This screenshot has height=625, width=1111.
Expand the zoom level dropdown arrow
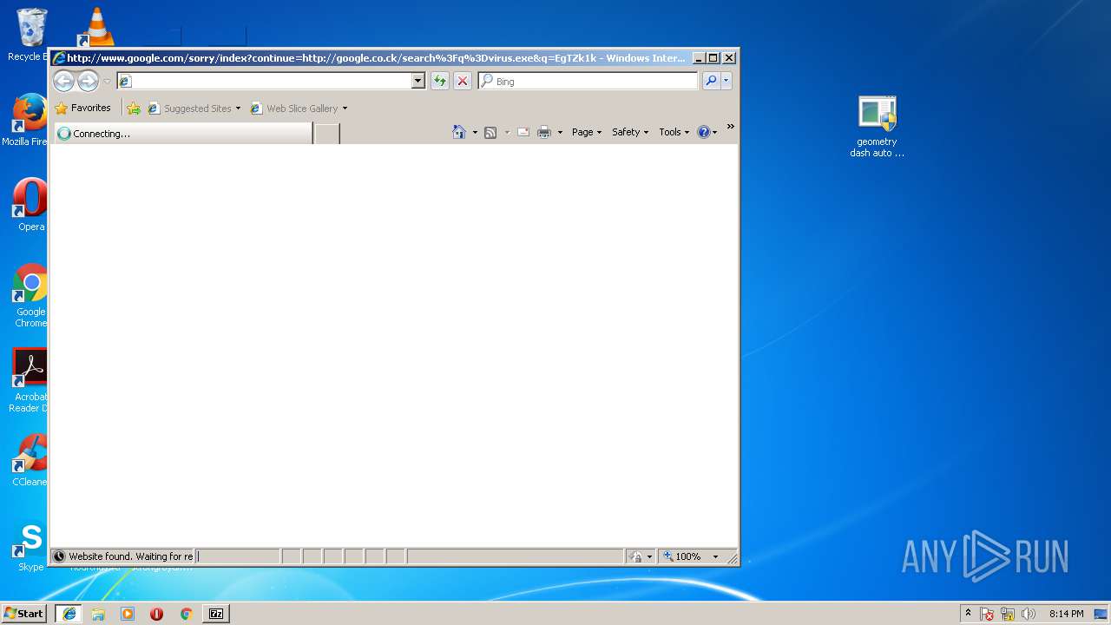[x=716, y=556]
